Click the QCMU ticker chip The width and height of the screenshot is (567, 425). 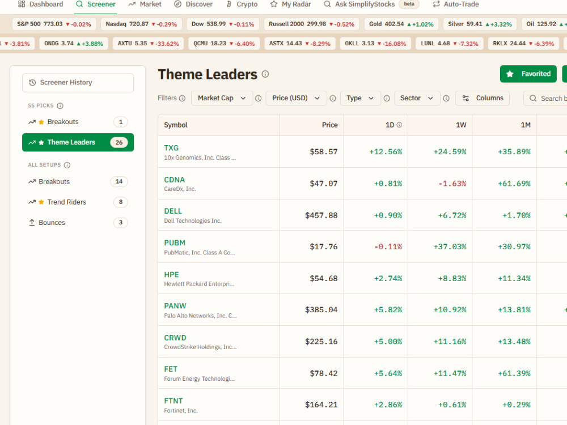tap(224, 44)
